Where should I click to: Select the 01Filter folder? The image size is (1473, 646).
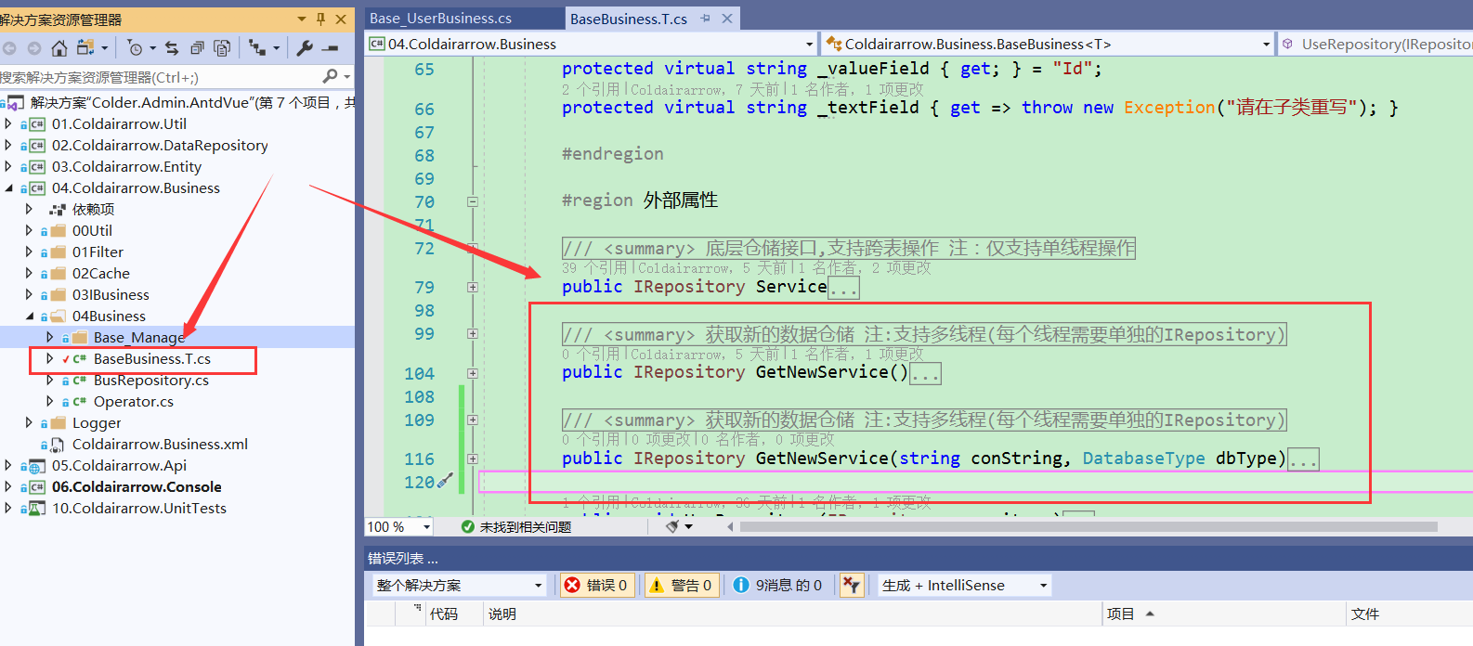[98, 252]
